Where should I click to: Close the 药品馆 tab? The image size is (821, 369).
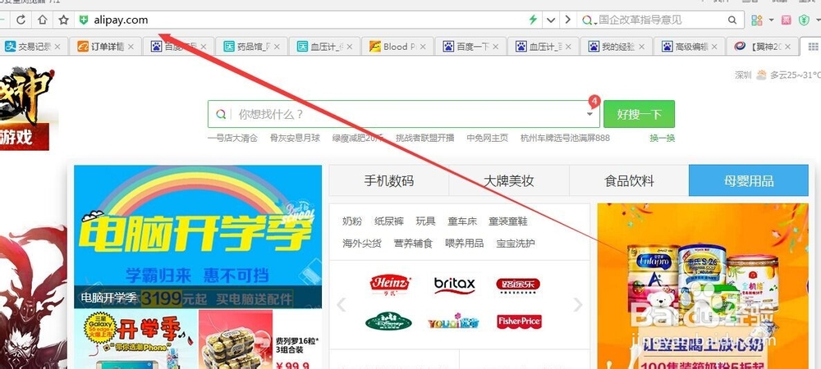277,47
